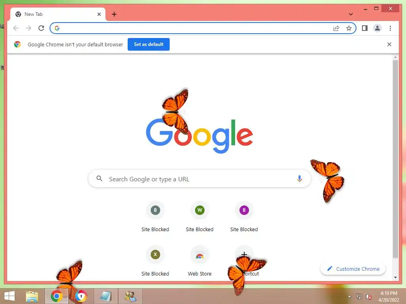406x304 pixels.
Task: Share this page icon in the address bar
Action: click(x=336, y=28)
